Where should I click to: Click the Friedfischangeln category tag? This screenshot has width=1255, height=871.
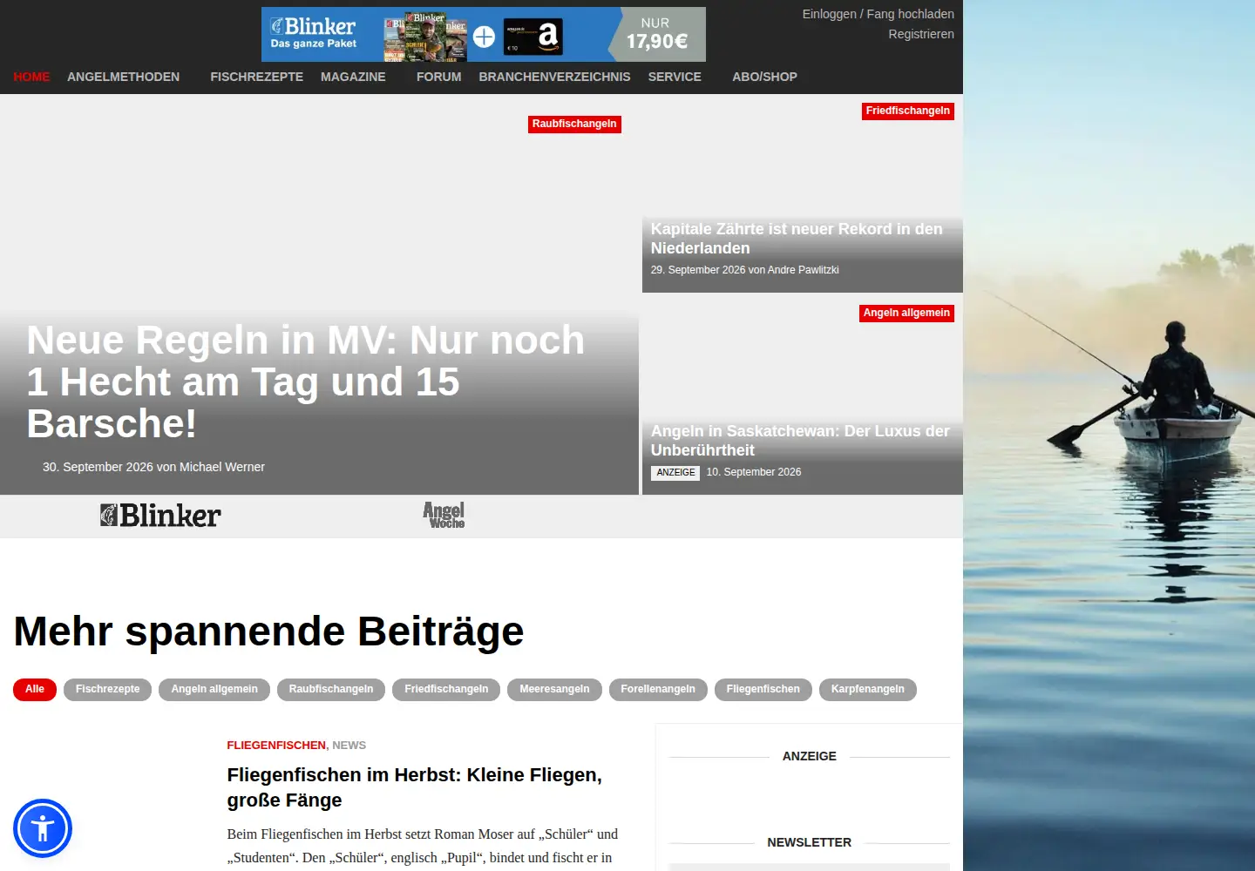point(907,111)
